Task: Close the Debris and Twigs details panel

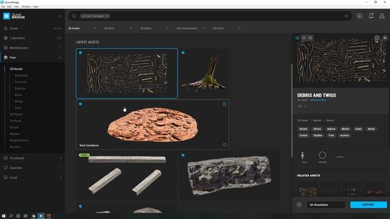Action: 385,38
